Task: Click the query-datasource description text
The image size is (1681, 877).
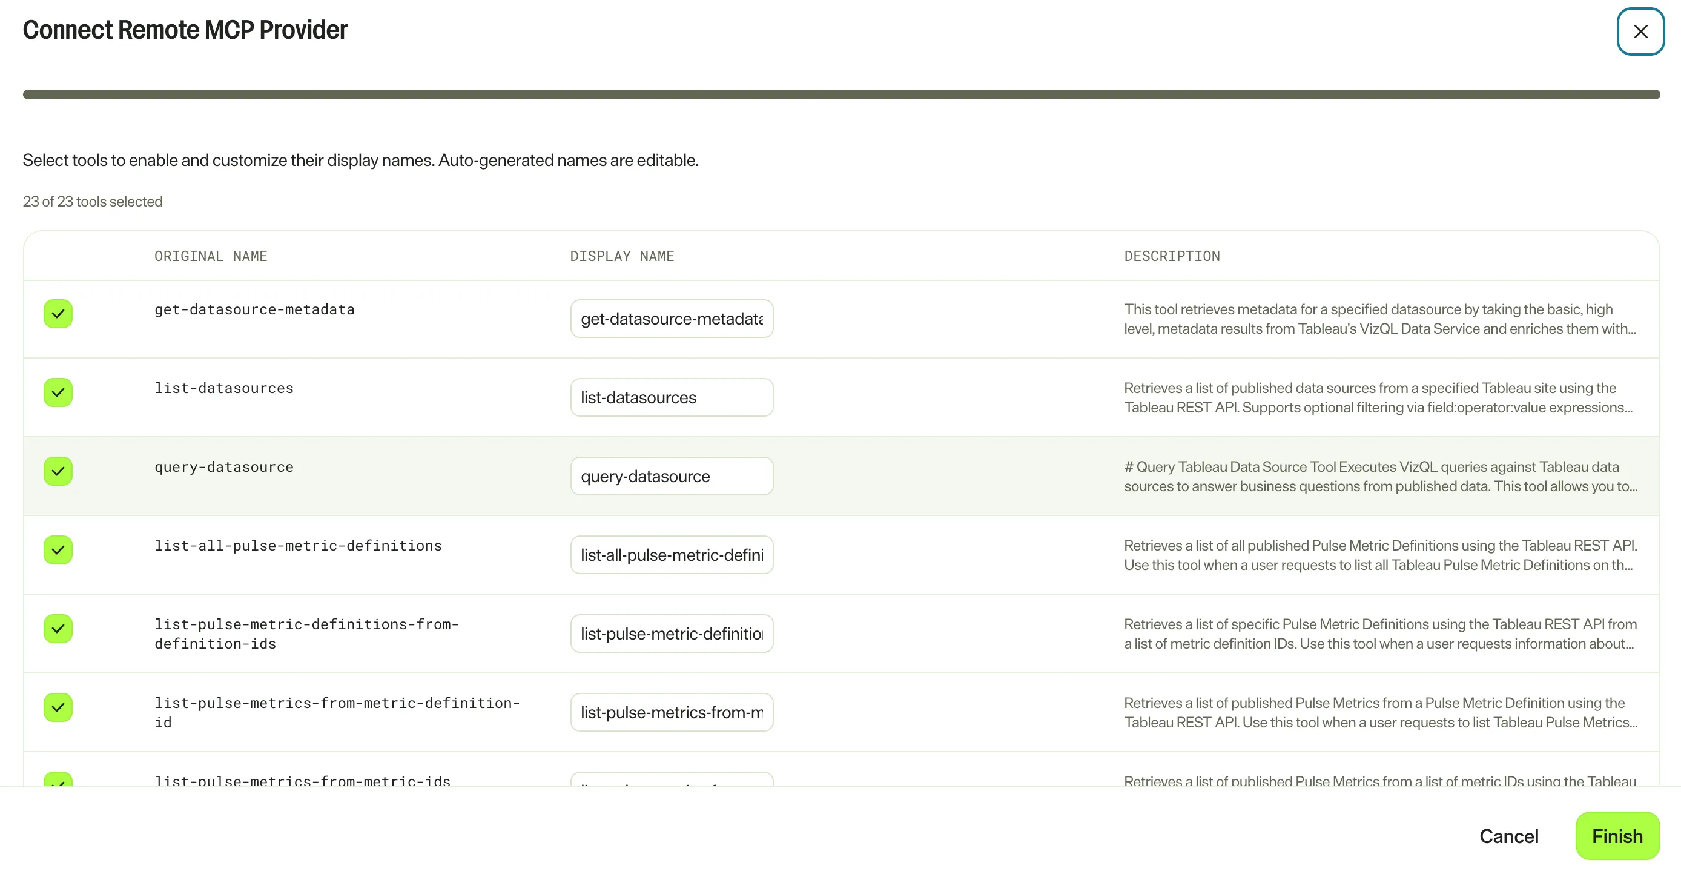Action: [x=1380, y=476]
